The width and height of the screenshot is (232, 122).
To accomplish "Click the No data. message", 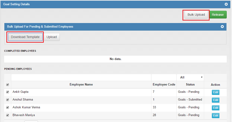I will pyautogui.click(x=115, y=59).
